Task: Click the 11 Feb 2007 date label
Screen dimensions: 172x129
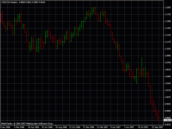Action: [x=102, y=127]
